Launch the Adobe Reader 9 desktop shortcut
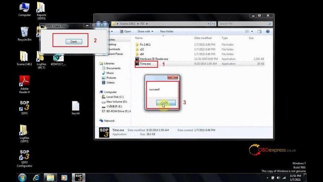The width and height of the screenshot is (323, 182). point(25,85)
